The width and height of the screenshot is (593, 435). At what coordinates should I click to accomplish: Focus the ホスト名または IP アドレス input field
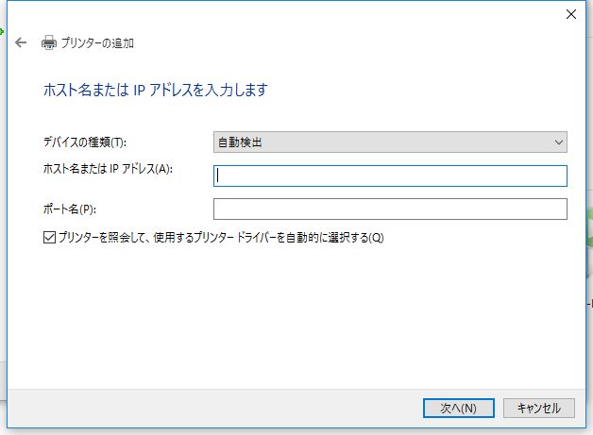pyautogui.click(x=390, y=176)
